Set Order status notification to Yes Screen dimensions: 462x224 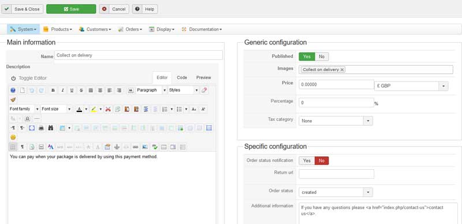click(307, 160)
